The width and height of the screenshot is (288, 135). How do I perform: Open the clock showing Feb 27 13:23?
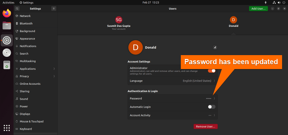150,2
